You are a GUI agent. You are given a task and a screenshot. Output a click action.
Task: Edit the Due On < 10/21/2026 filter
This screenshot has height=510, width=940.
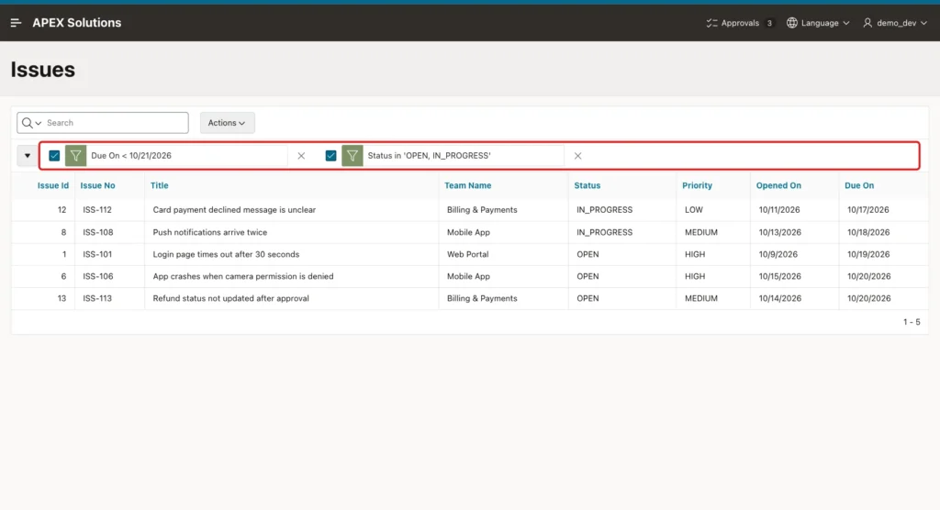pos(131,156)
